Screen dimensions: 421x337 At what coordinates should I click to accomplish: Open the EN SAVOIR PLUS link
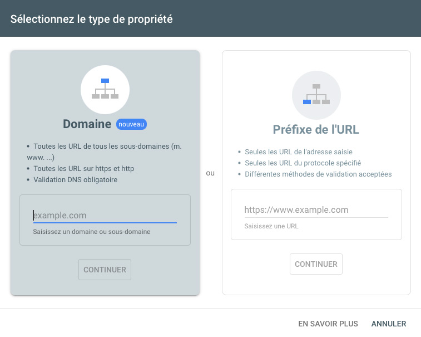(328, 324)
